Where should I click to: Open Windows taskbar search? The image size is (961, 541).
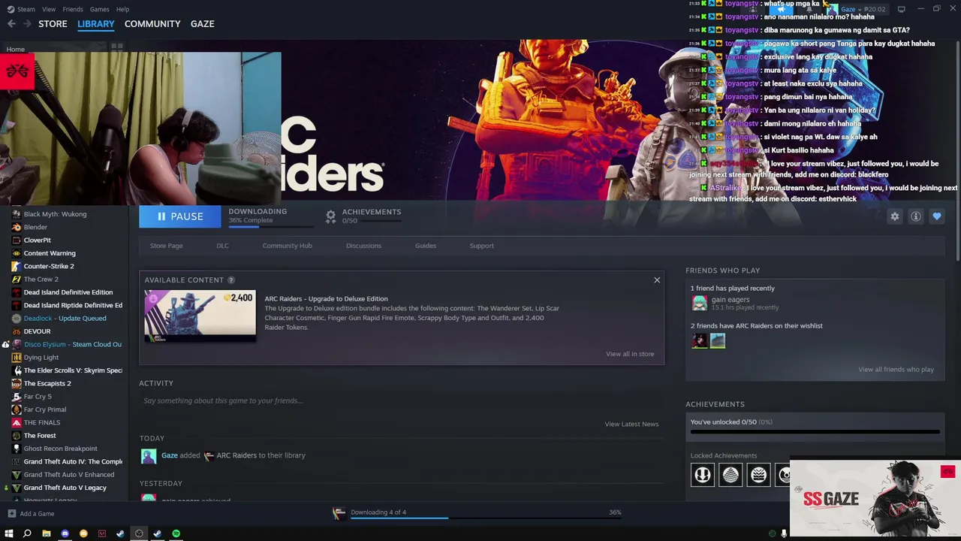27,533
